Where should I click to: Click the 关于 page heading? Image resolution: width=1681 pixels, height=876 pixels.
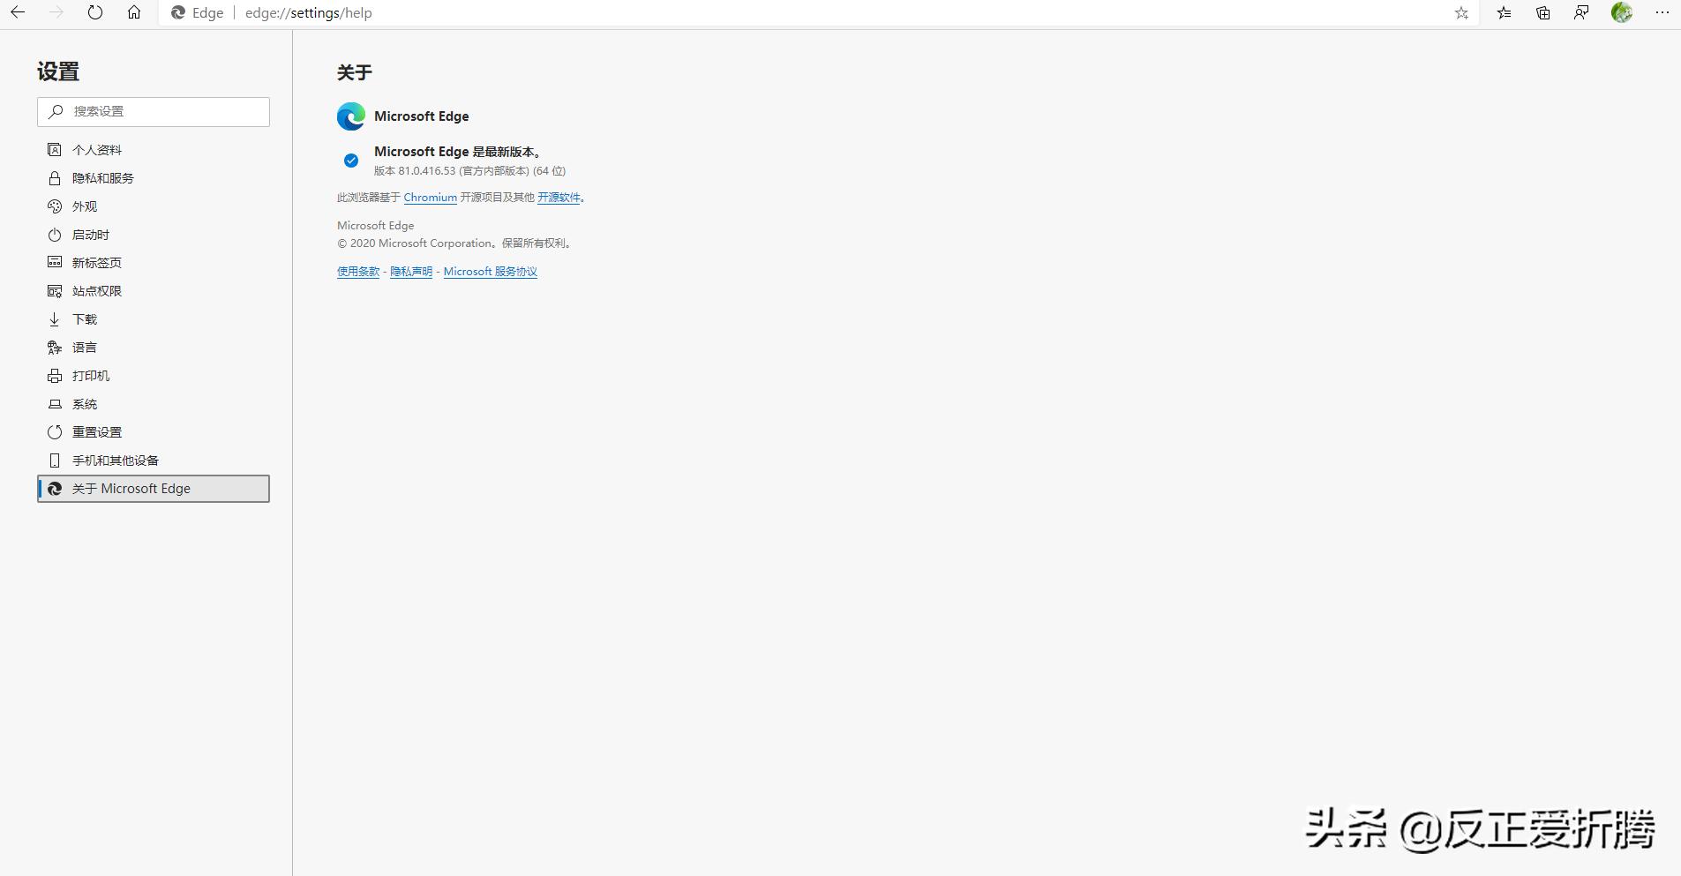tap(355, 72)
